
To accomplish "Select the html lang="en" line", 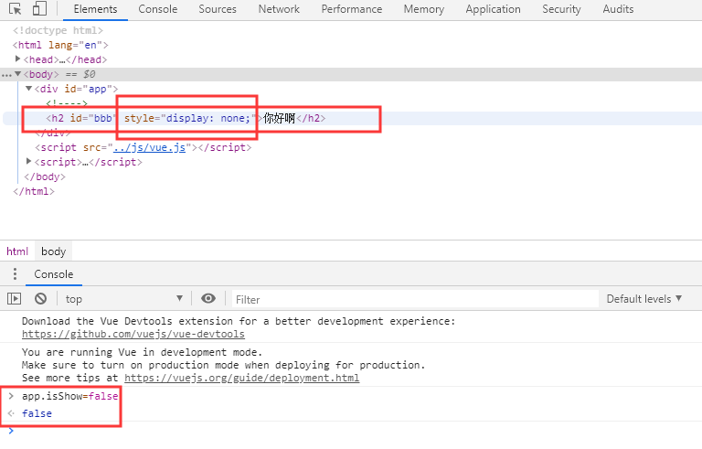I will 60,45.
